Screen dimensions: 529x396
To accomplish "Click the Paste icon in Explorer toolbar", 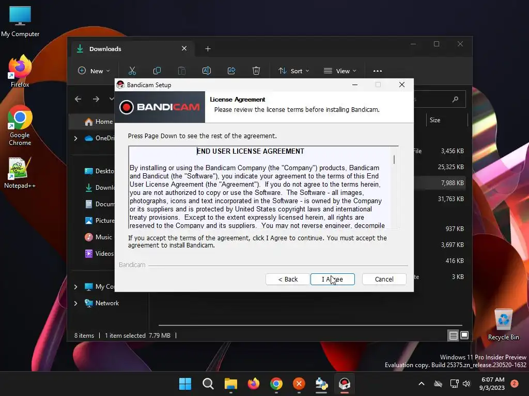I will tap(181, 71).
